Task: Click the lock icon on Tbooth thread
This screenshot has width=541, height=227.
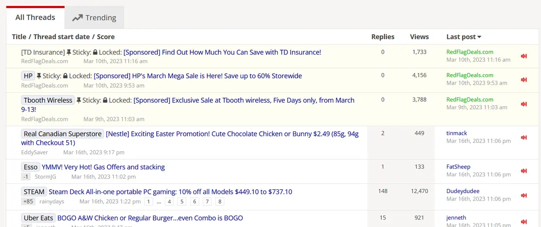Action: 105,100
